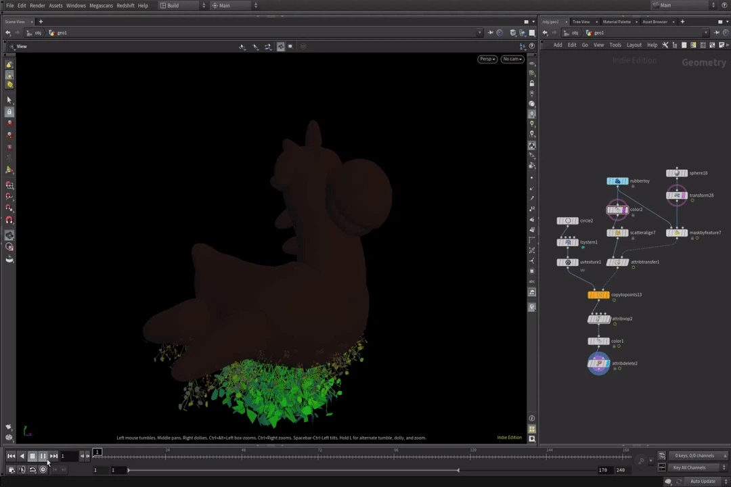
Task: Open the Megascans menu
Action: click(x=101, y=5)
